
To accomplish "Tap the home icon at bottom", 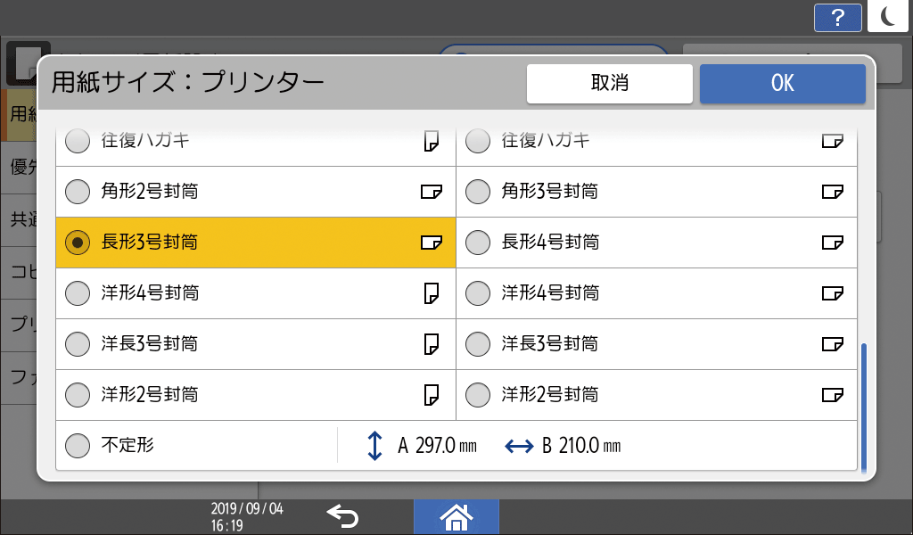I will (456, 515).
